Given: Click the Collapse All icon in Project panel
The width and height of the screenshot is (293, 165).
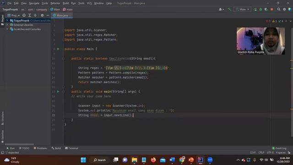Looking at the screenshot, I should click(x=35, y=15).
